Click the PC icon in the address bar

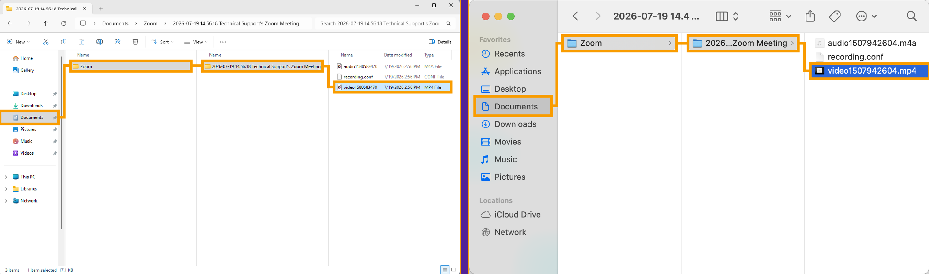click(x=83, y=23)
